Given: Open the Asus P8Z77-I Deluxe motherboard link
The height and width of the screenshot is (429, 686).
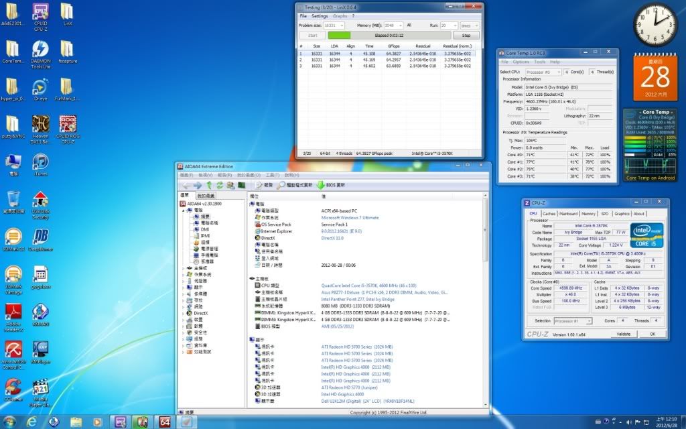Looking at the screenshot, I should 385,292.
